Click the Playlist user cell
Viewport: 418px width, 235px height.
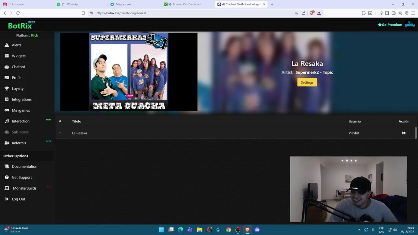(x=354, y=133)
